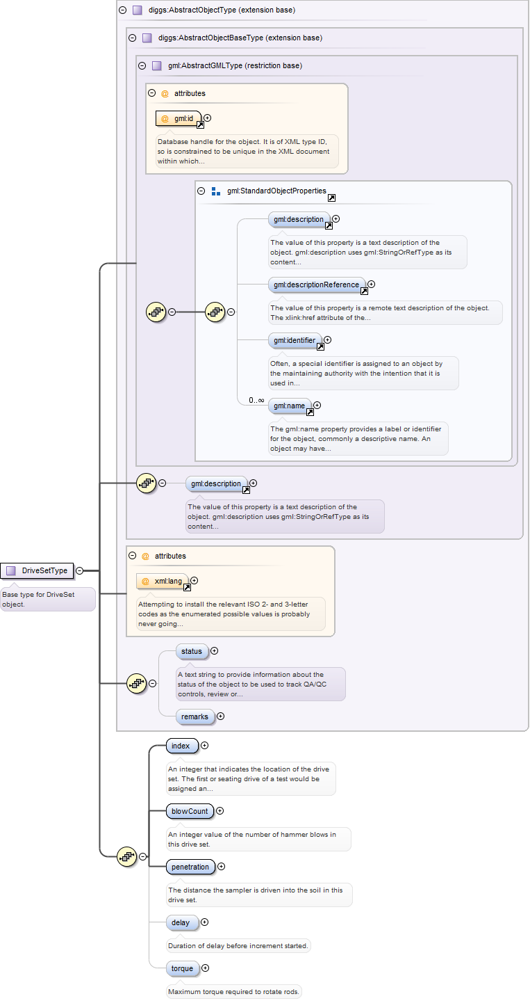Image resolution: width=530 pixels, height=1001 pixels.
Task: Click the DriveSetType type icon
Action: tap(10, 570)
